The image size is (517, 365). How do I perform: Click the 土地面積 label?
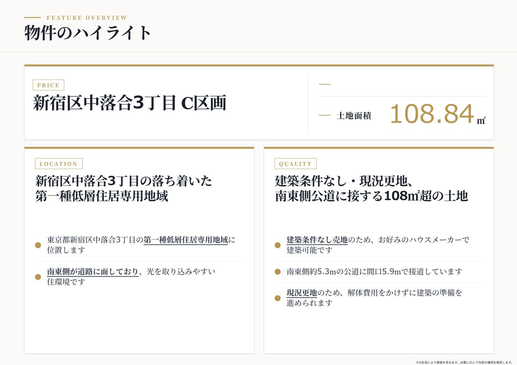click(354, 116)
